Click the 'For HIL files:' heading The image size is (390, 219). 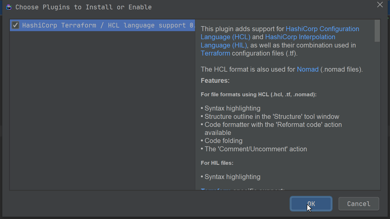217,163
